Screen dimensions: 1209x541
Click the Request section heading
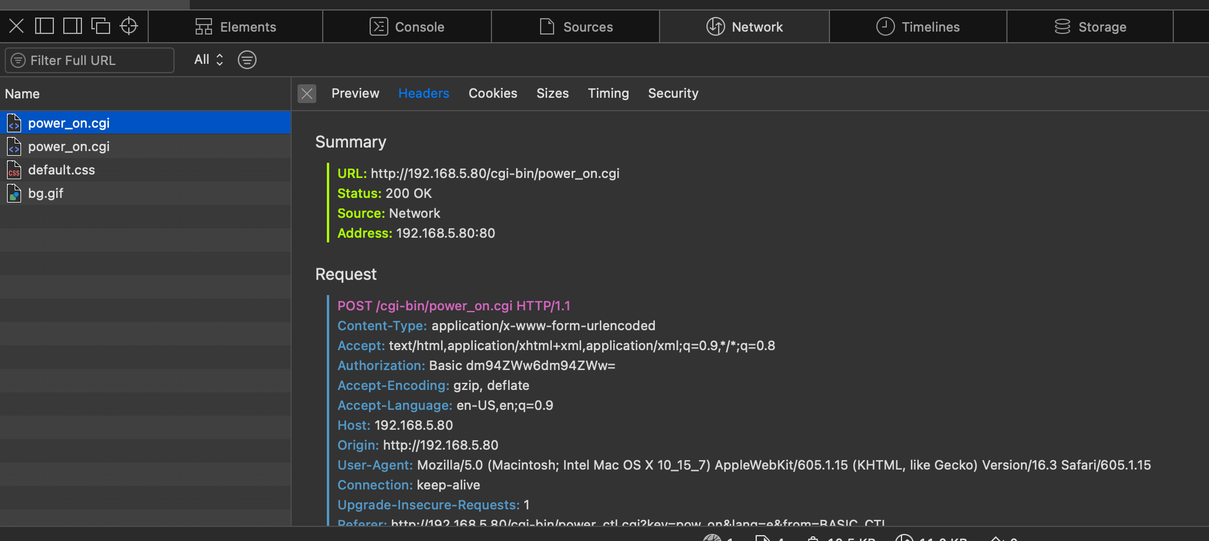(x=346, y=275)
